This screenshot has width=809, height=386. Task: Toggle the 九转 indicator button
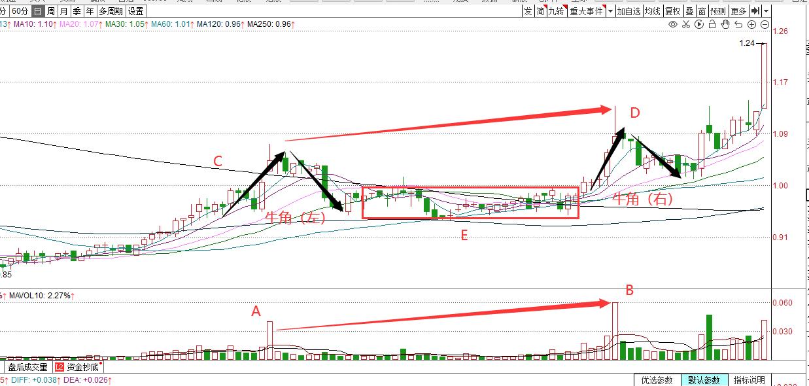557,11
